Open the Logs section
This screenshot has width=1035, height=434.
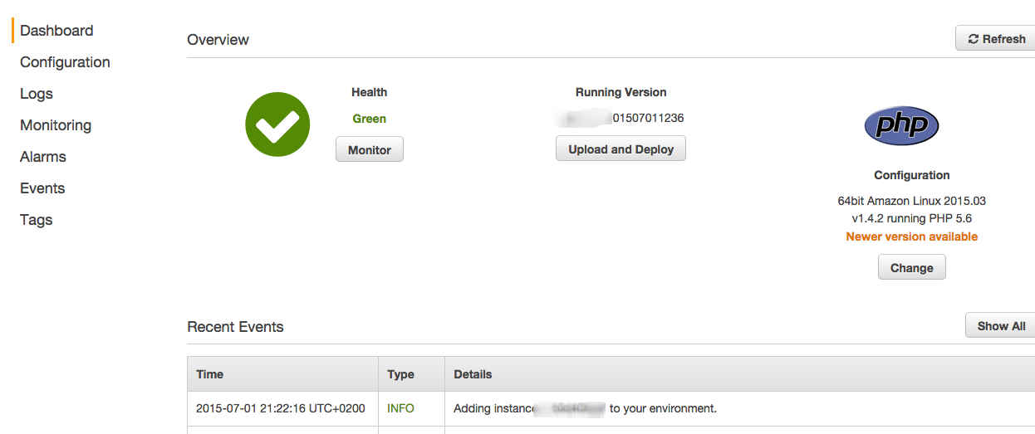[x=37, y=94]
